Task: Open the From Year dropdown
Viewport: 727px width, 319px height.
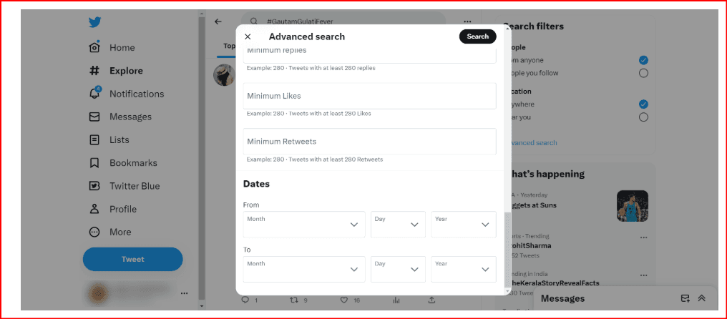Action: tap(464, 225)
